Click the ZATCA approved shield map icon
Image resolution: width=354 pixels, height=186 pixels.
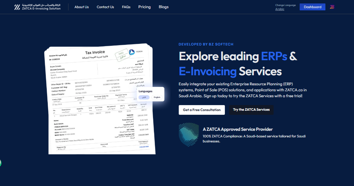(x=189, y=135)
